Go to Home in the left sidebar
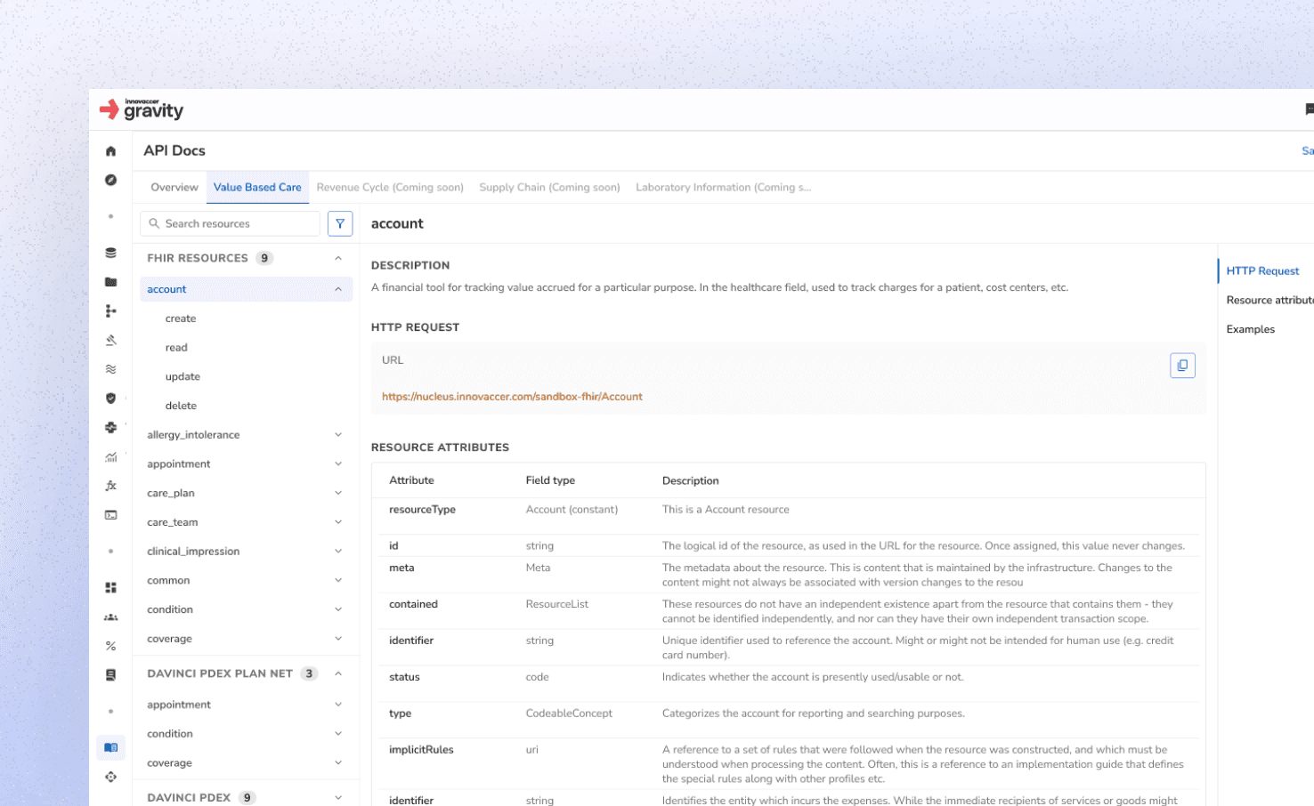 click(x=110, y=151)
